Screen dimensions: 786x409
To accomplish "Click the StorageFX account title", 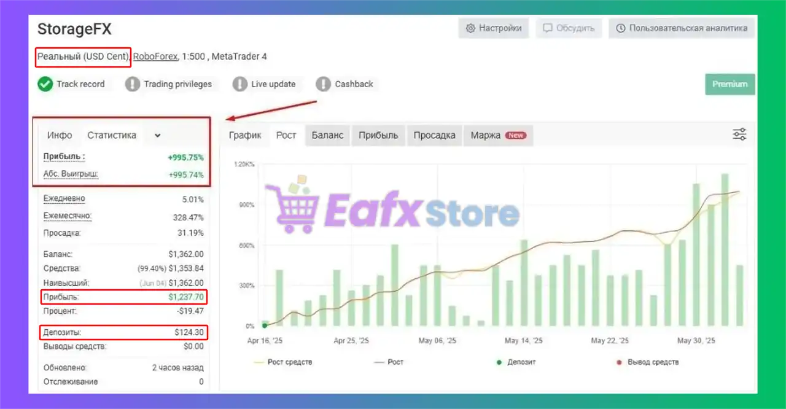I will [x=74, y=29].
